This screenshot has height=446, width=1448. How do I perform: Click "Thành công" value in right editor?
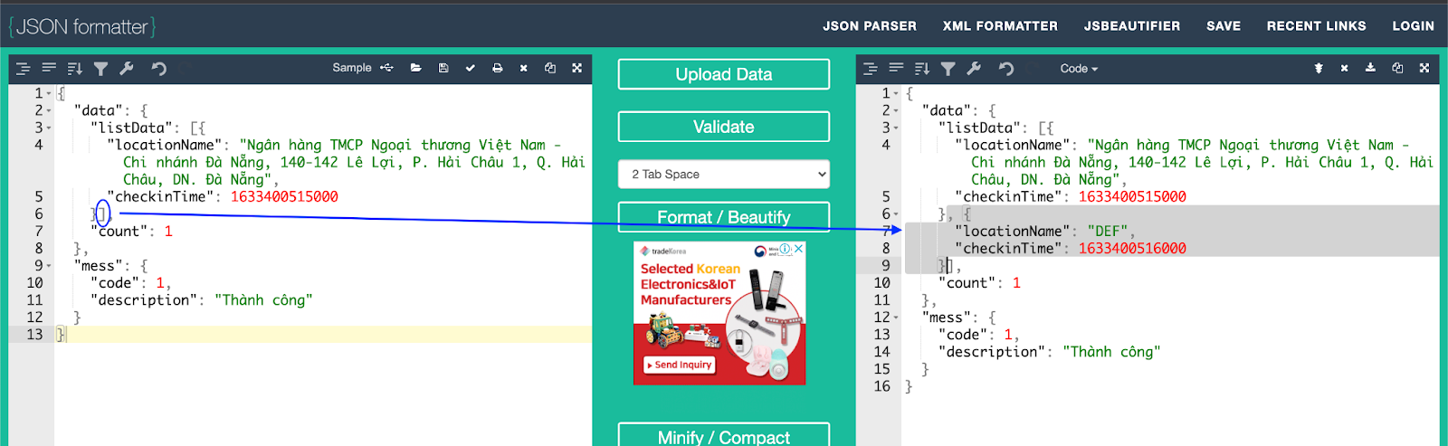tap(1111, 352)
